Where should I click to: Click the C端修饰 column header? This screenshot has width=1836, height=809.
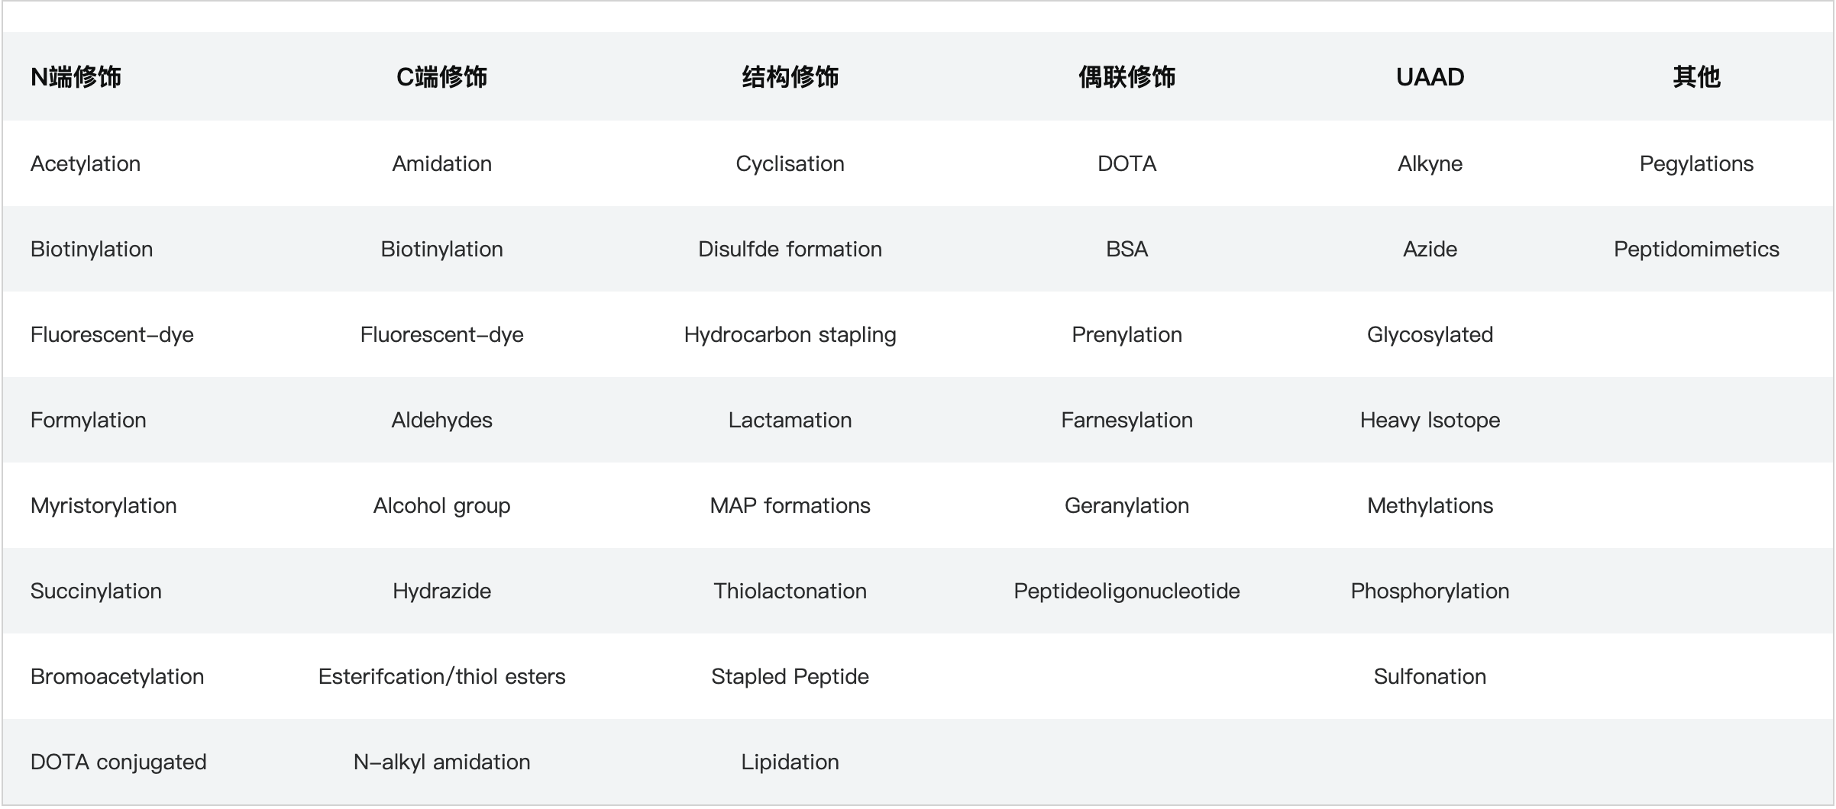click(441, 77)
